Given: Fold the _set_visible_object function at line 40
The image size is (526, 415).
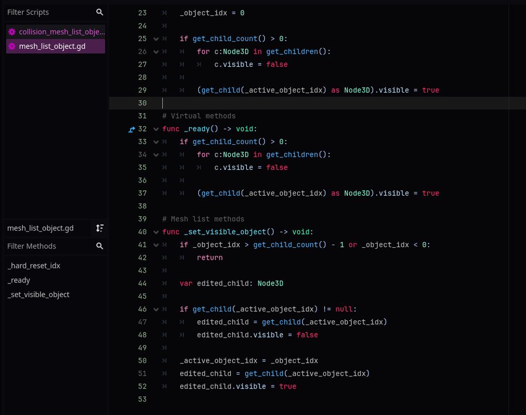Looking at the screenshot, I should [x=156, y=232].
